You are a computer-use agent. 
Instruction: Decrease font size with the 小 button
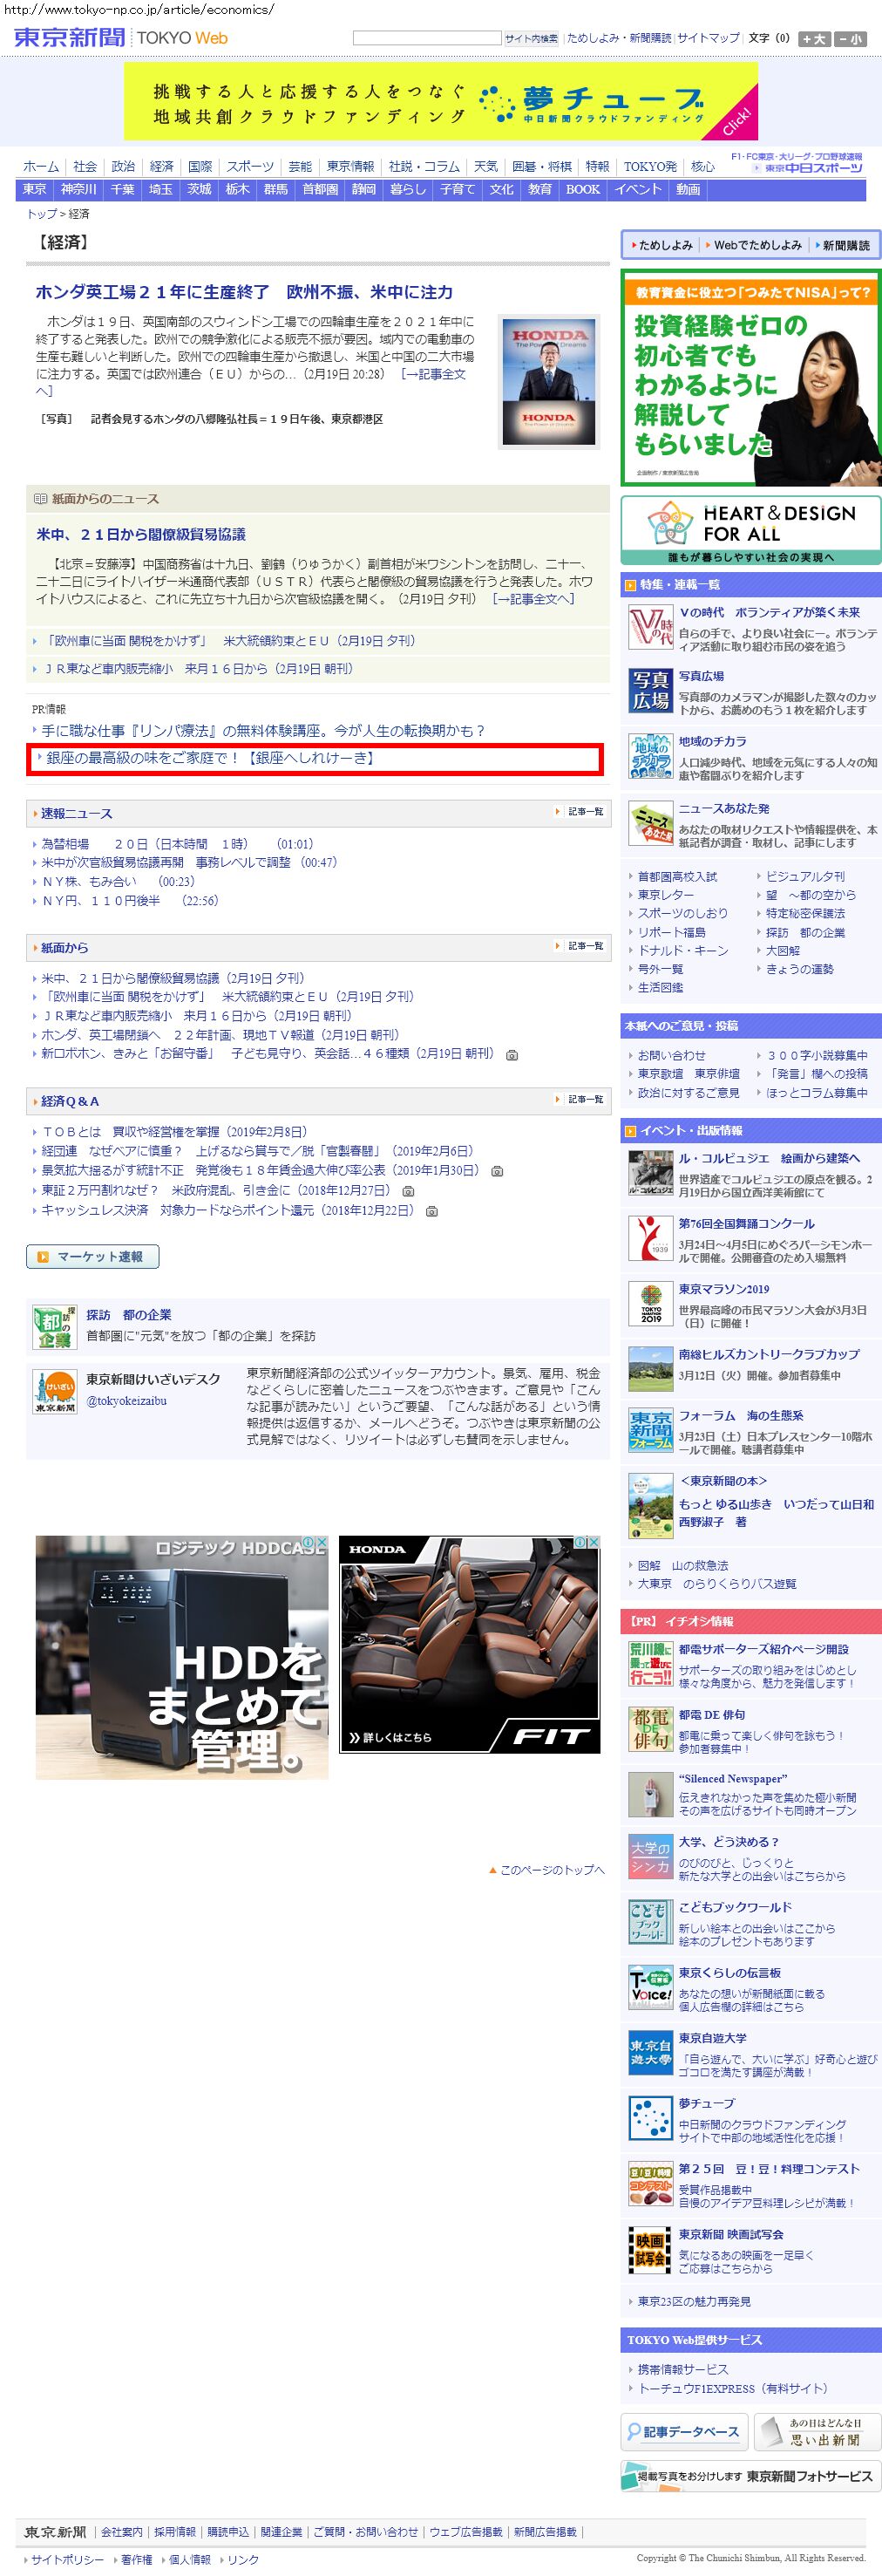850,39
